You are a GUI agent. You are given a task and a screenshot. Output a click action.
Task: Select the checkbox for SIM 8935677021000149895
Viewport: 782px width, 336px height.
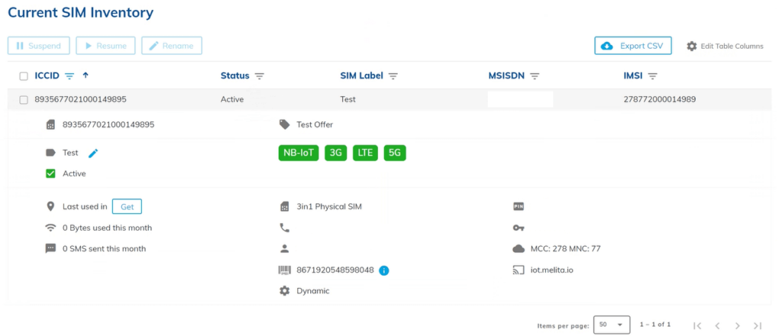(x=24, y=99)
